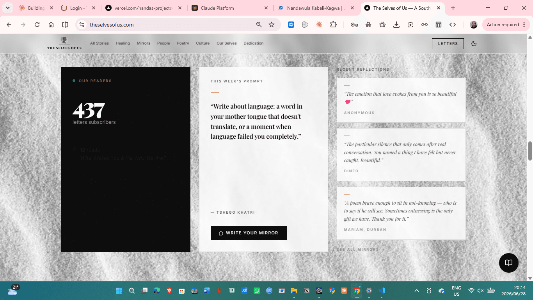The height and width of the screenshot is (300, 533).
Task: Open the tab search dropdown arrow
Action: pos(7,8)
